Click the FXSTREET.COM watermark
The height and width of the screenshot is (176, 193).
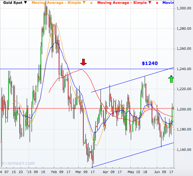(18, 163)
